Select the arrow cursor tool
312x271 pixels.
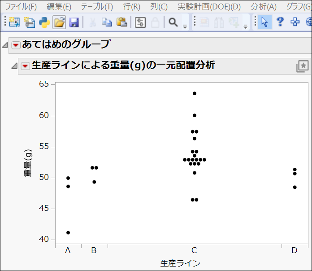(x=265, y=22)
